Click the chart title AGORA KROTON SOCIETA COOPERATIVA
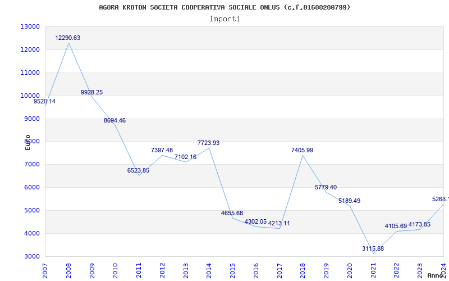The width and height of the screenshot is (449, 281). (224, 7)
